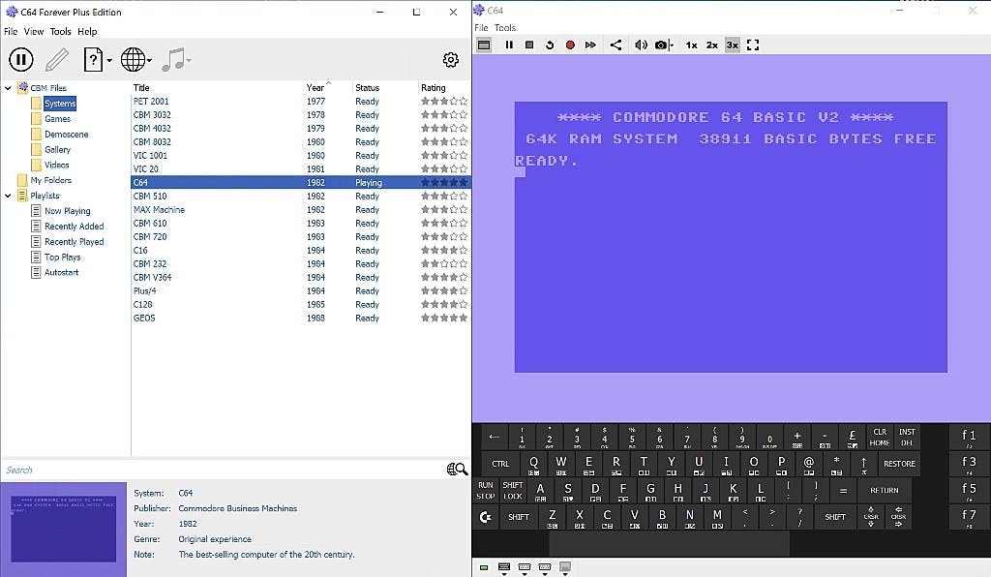Click in the Search field
This screenshot has height=577, width=991.
224,470
